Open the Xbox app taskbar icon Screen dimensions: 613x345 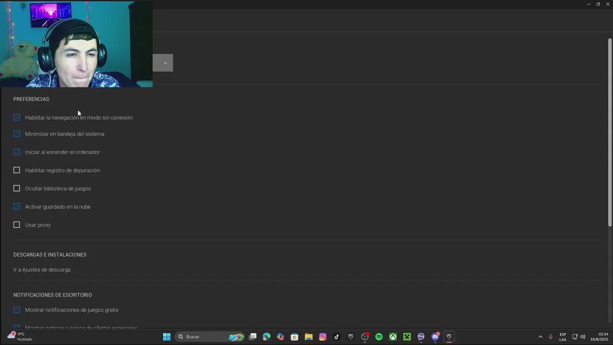(x=393, y=337)
